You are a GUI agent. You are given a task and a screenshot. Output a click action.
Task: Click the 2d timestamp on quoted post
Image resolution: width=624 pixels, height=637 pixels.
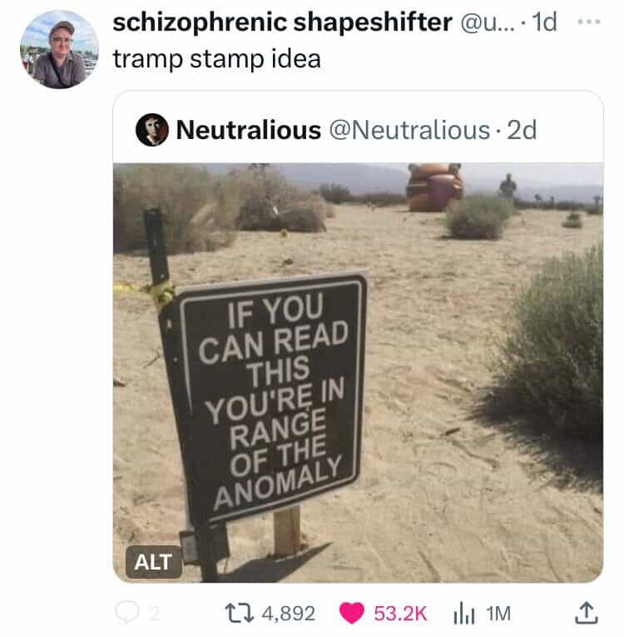coord(522,130)
